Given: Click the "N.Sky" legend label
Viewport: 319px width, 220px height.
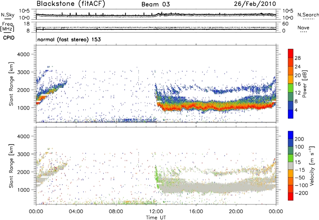Looking at the screenshot, I should pyautogui.click(x=8, y=15).
